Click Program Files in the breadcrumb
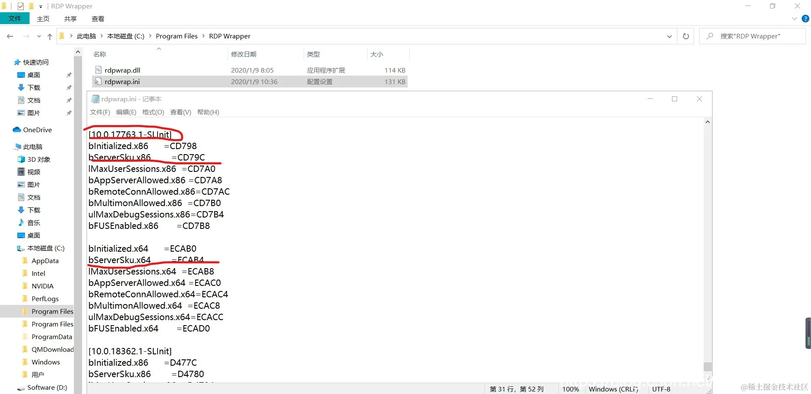 click(x=177, y=36)
